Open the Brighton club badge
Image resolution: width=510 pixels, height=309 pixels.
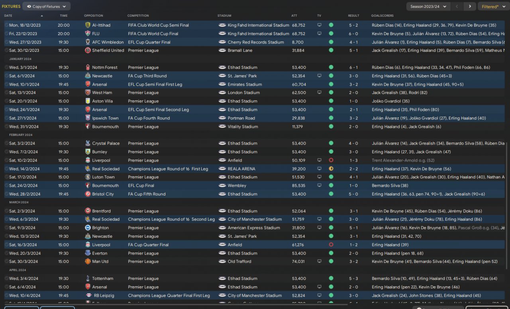pyautogui.click(x=88, y=228)
